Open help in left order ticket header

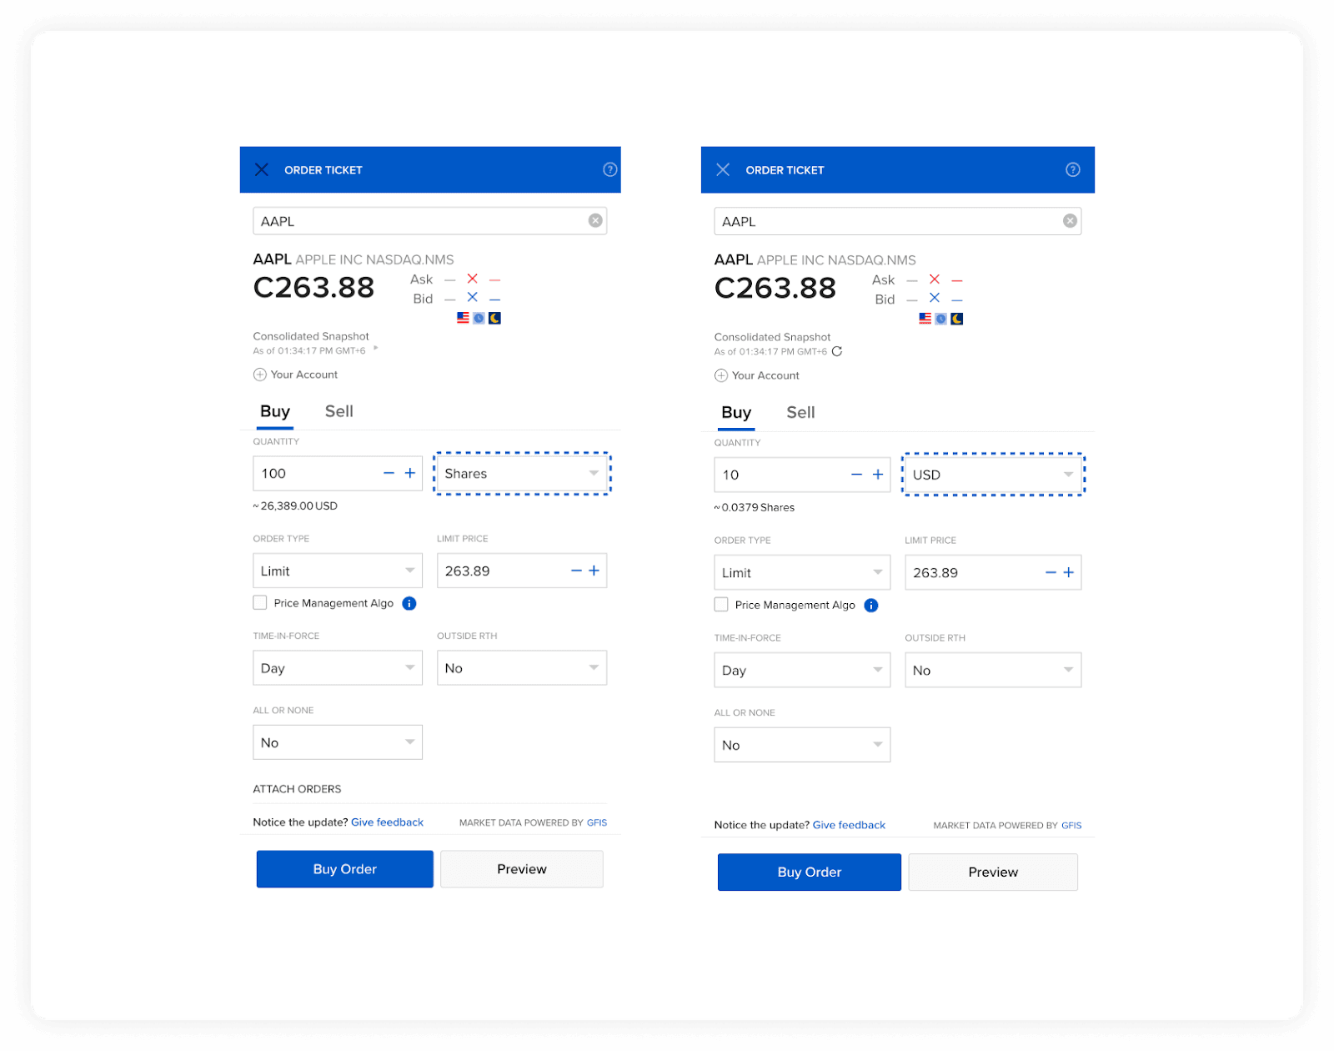point(610,169)
